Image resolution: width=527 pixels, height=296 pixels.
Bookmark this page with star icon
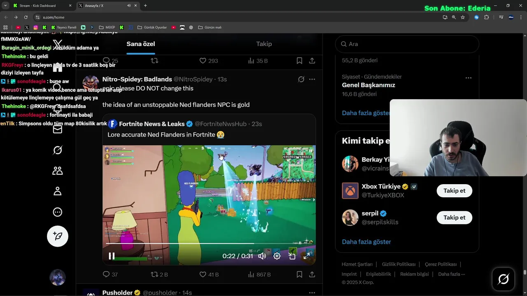pos(463,17)
